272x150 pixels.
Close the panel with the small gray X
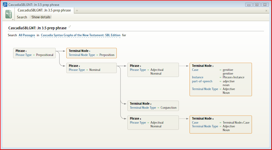266,11
